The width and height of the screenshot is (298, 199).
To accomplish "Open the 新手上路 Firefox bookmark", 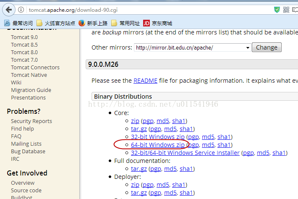I will [x=93, y=23].
